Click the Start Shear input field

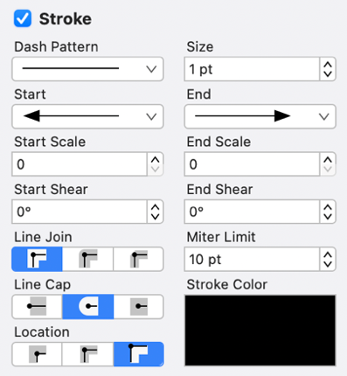point(80,212)
